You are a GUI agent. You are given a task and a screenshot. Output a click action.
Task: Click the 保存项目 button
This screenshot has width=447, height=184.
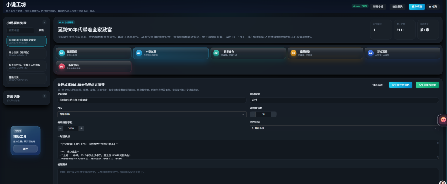(x=417, y=7)
